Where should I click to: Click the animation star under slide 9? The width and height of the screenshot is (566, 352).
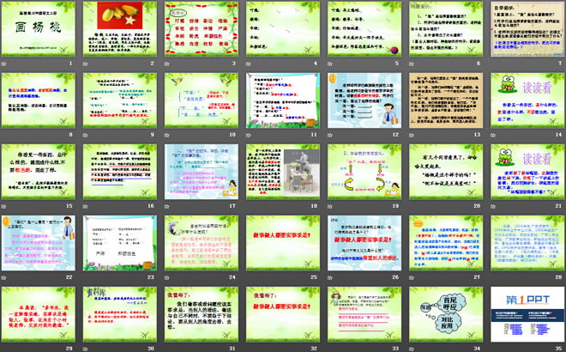[86, 135]
